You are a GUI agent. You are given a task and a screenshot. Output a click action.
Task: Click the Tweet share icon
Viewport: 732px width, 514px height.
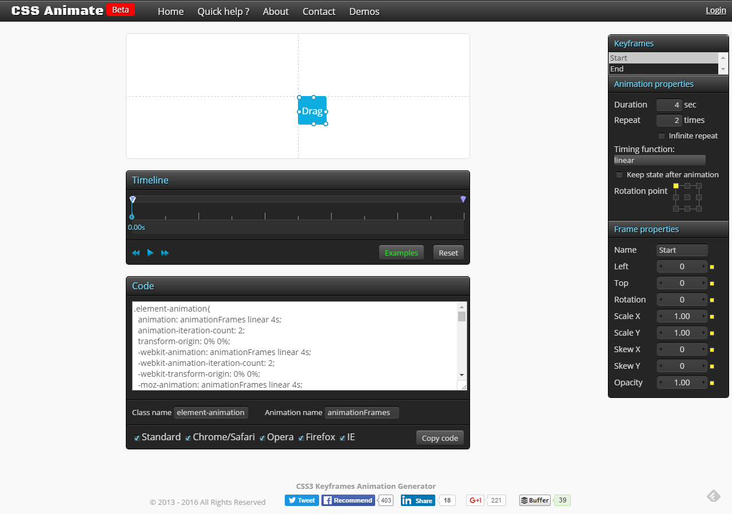301,500
